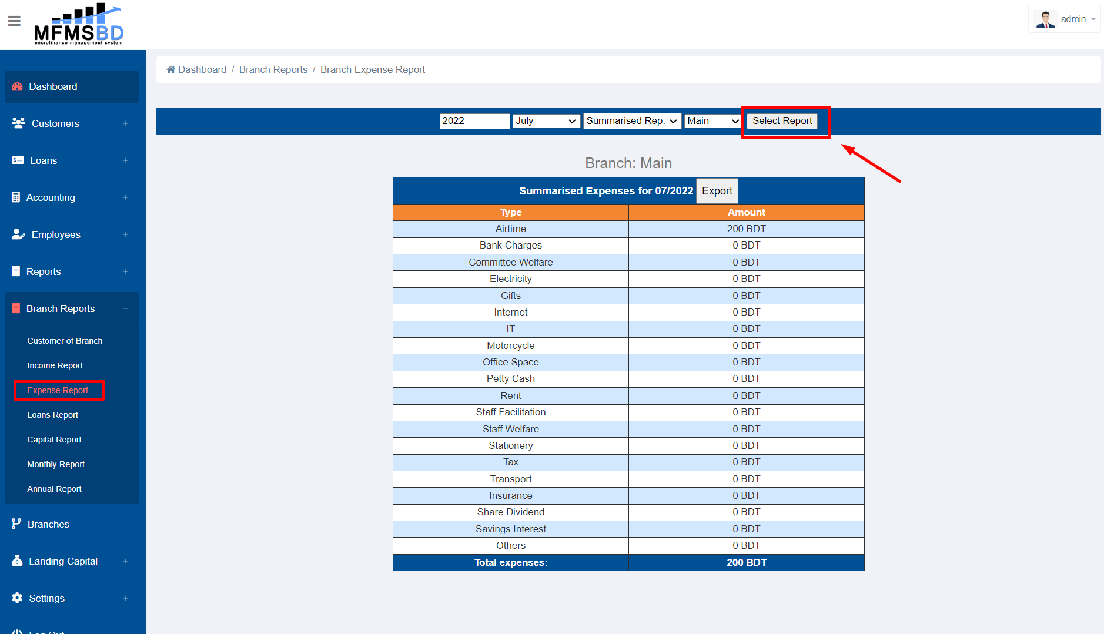Open the month dropdown showing July
The width and height of the screenshot is (1104, 634).
coord(546,121)
